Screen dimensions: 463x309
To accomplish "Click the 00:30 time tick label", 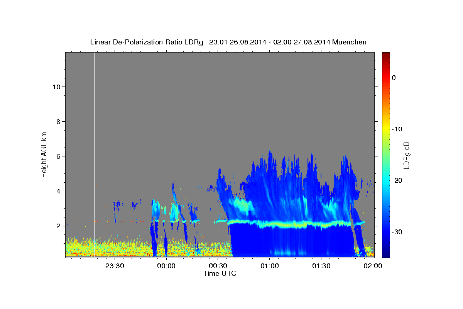I will click(x=218, y=266).
